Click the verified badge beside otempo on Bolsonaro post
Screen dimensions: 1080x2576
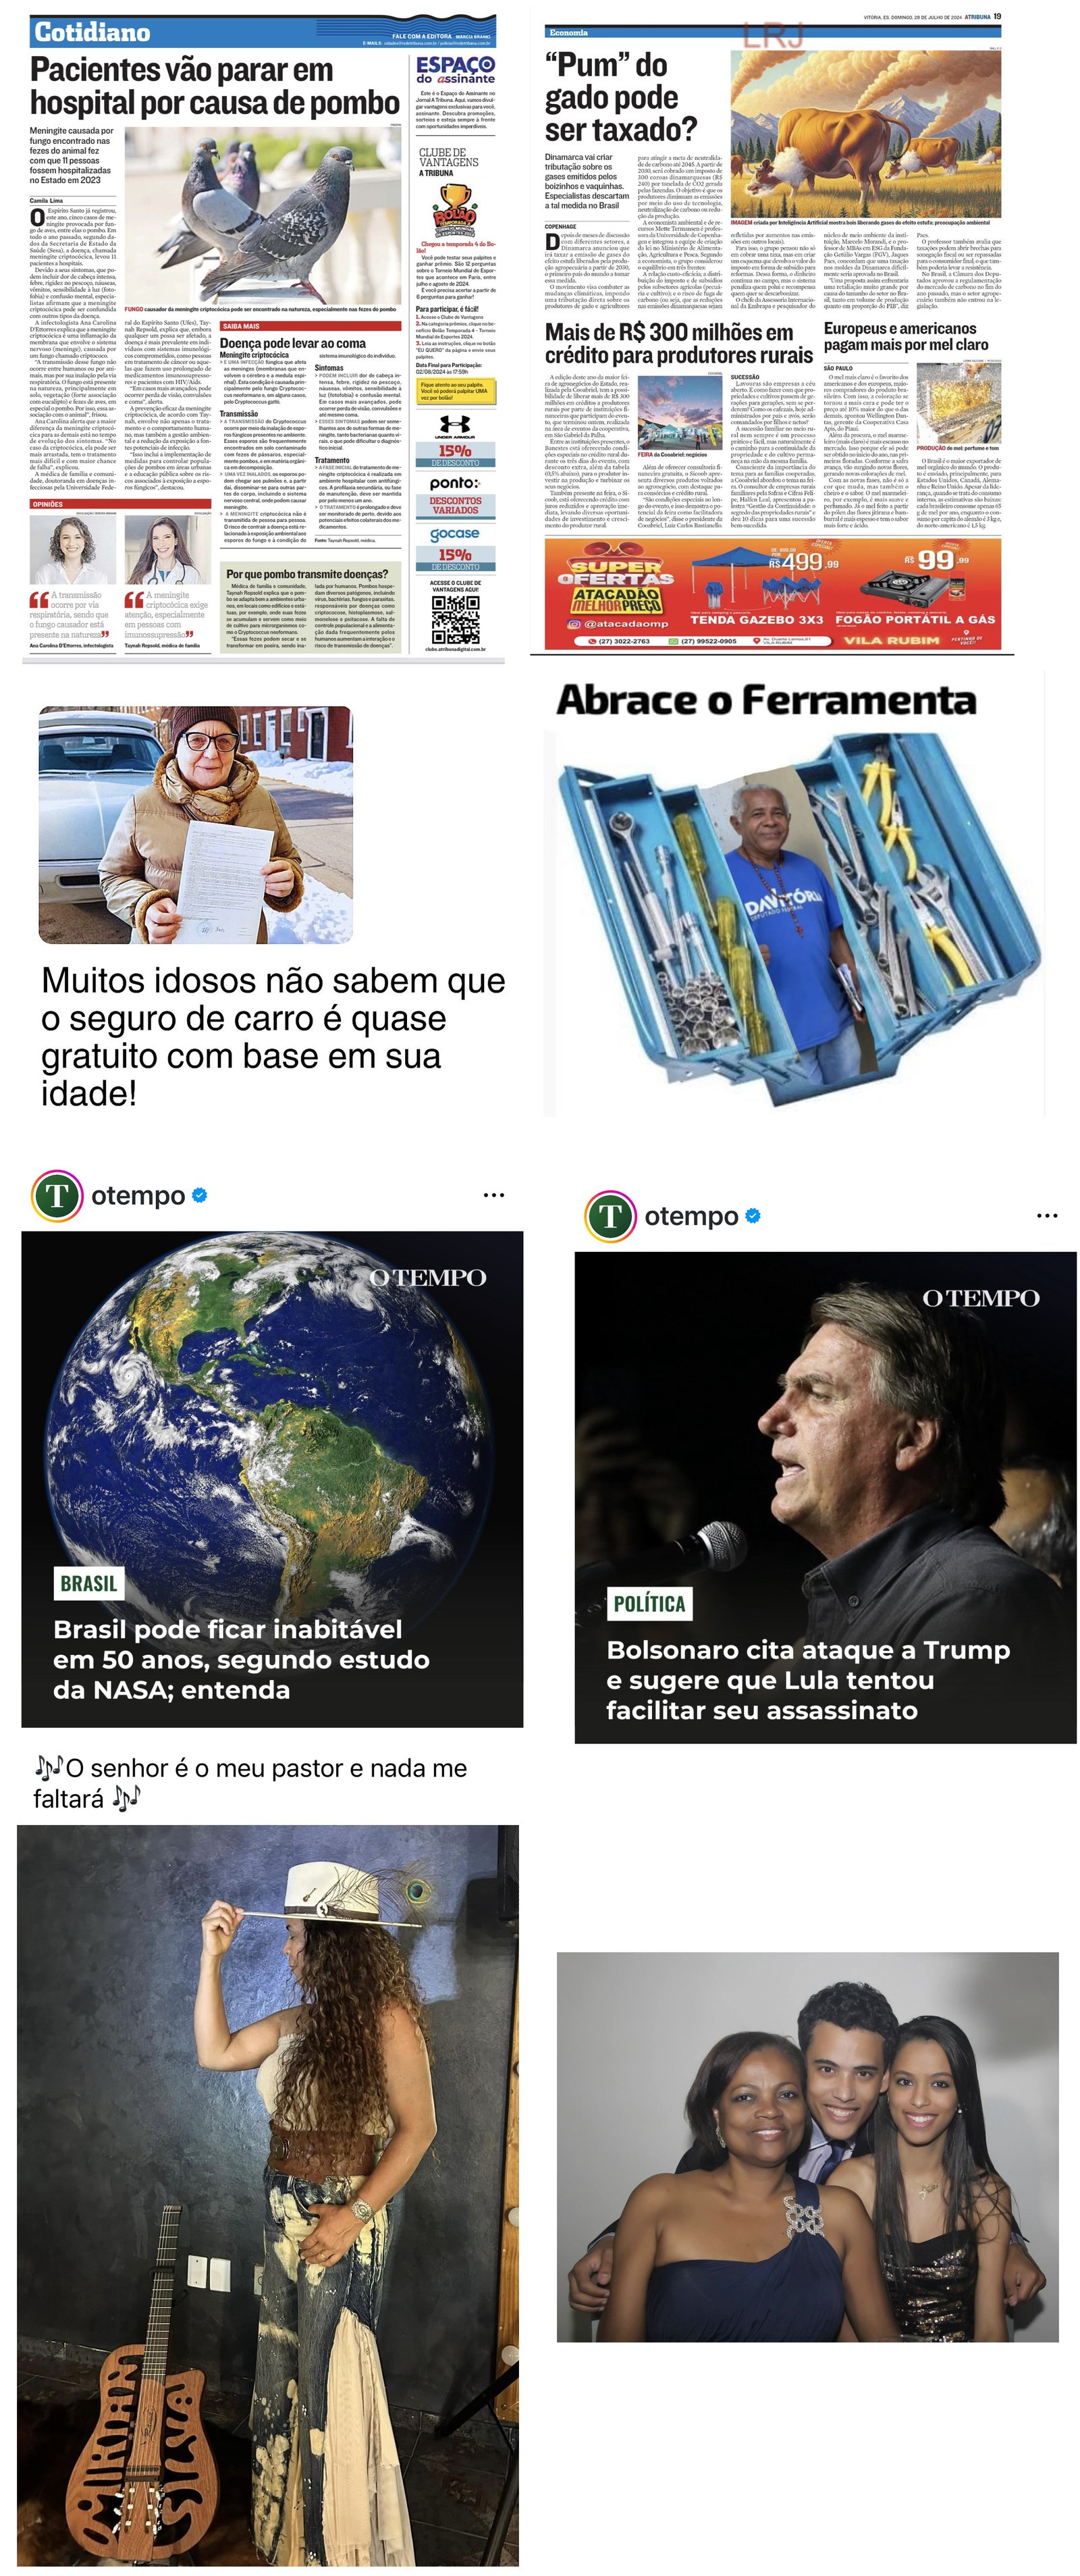(753, 1216)
